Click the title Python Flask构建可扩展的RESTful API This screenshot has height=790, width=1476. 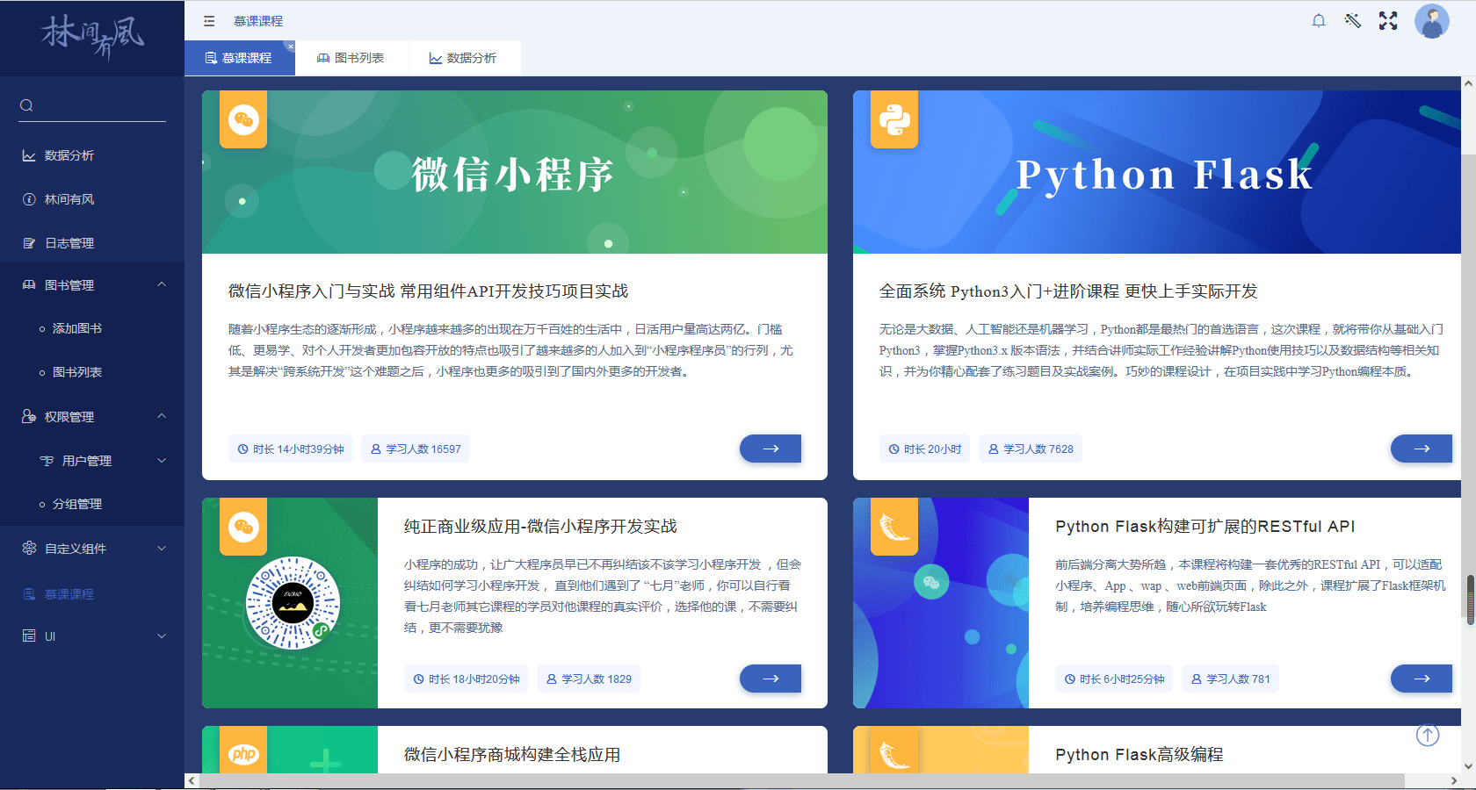click(x=1205, y=526)
